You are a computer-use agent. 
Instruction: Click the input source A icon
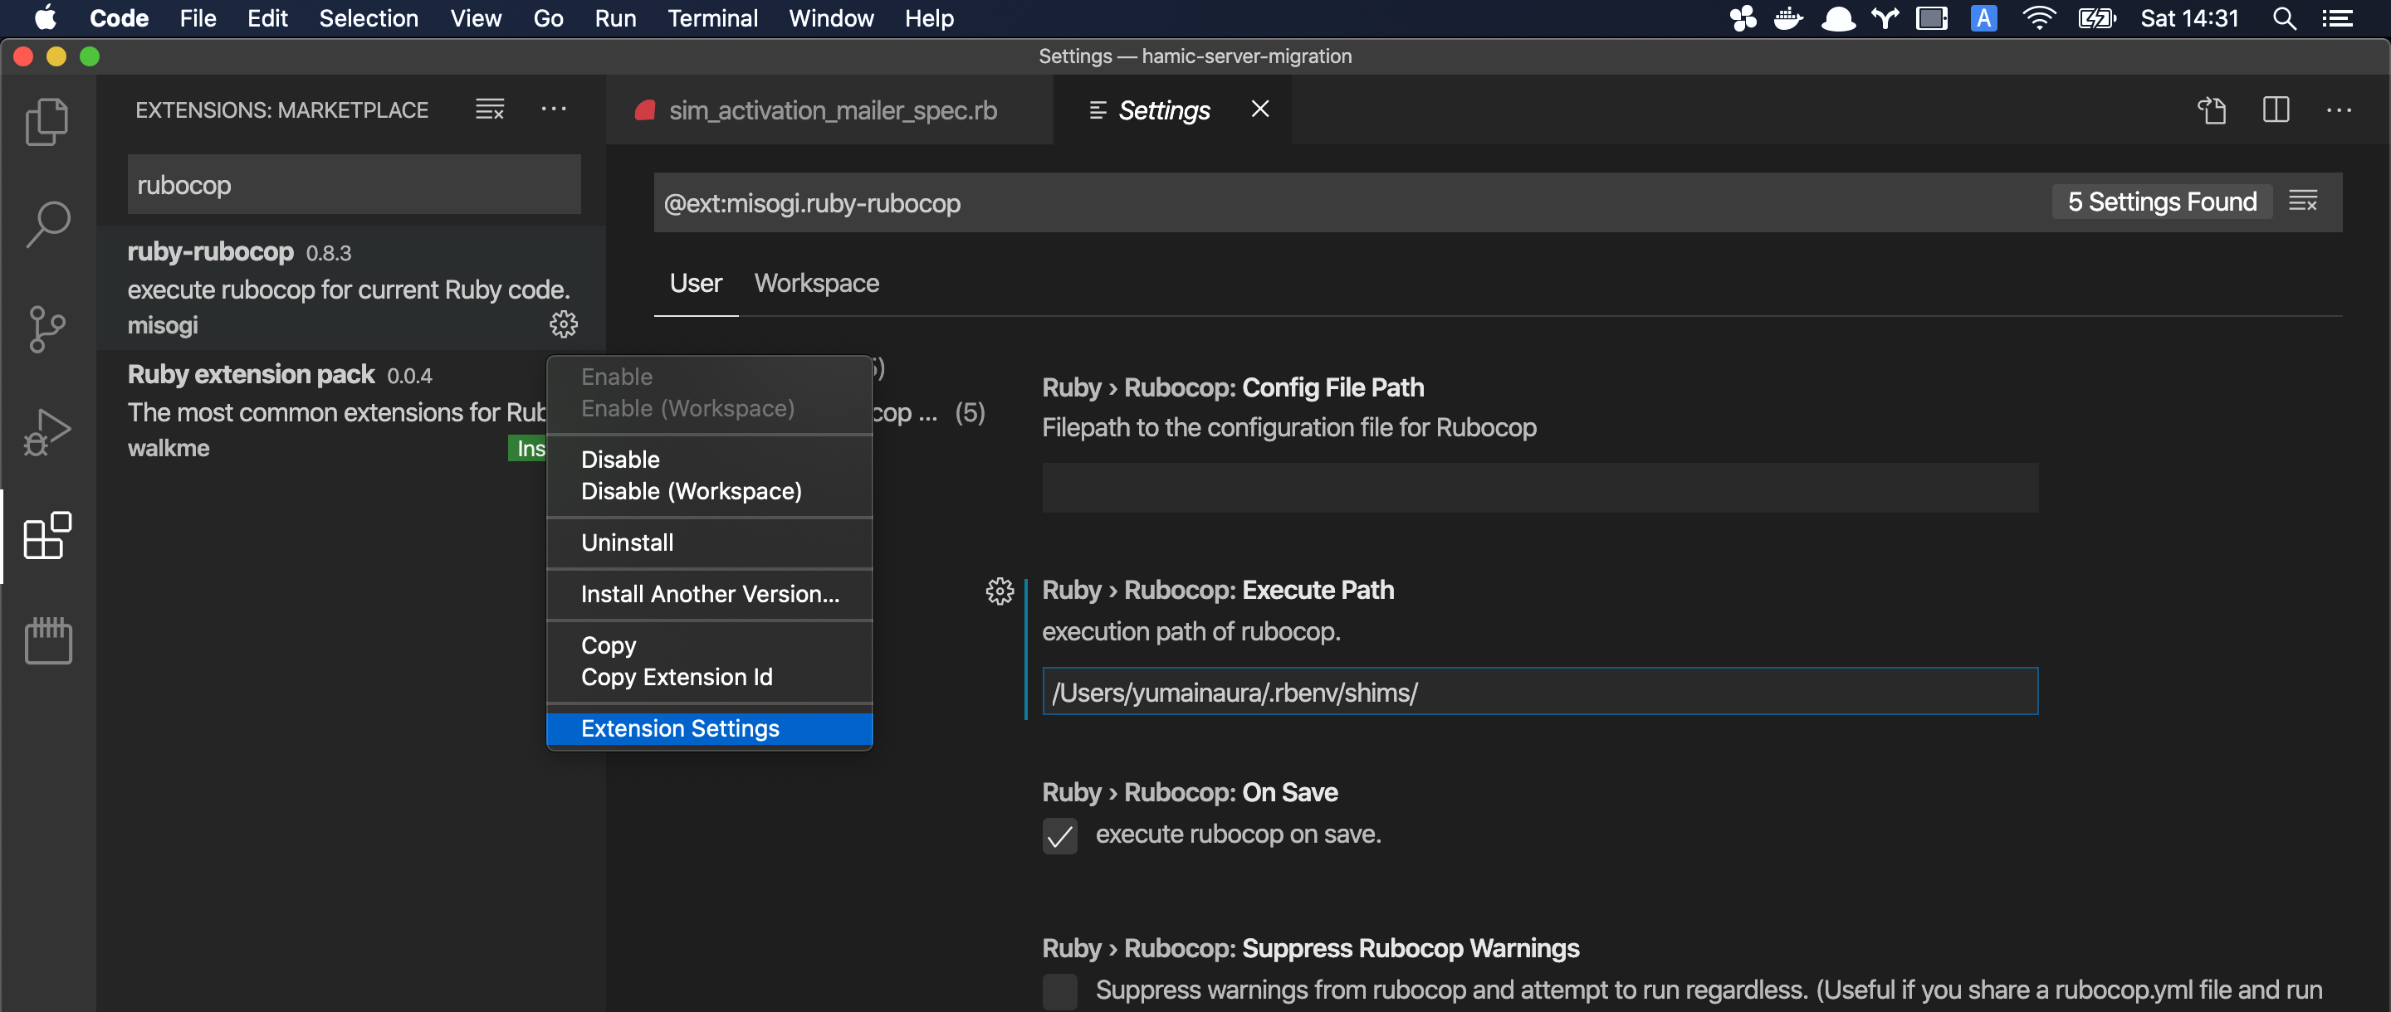(1983, 18)
